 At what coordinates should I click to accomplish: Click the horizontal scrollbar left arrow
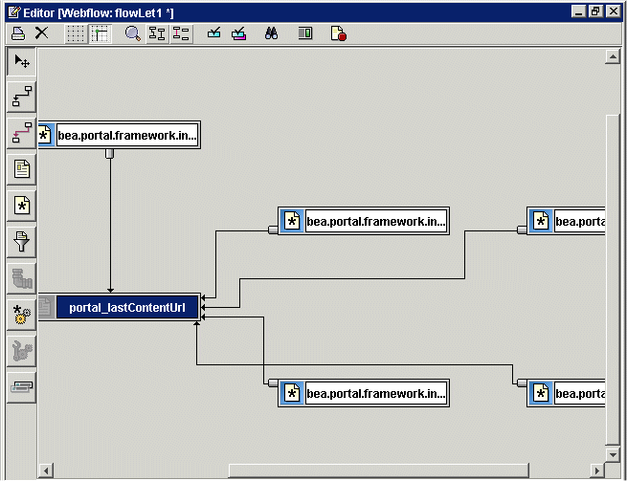point(46,470)
